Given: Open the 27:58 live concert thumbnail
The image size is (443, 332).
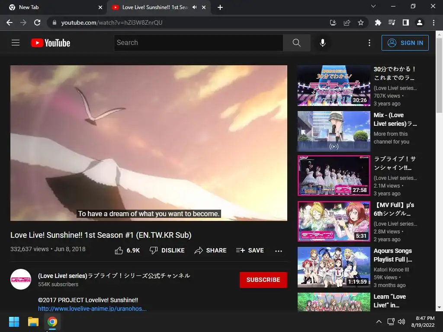Looking at the screenshot, I should pyautogui.click(x=334, y=176).
